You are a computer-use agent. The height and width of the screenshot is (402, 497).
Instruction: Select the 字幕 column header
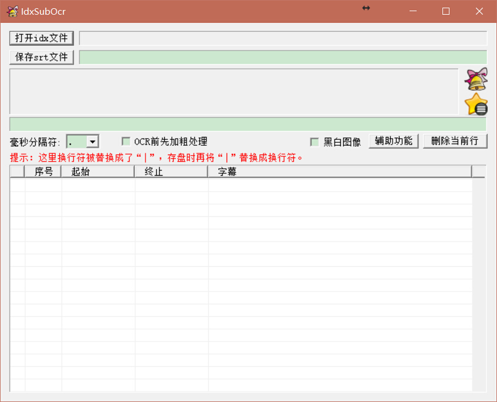coord(340,172)
